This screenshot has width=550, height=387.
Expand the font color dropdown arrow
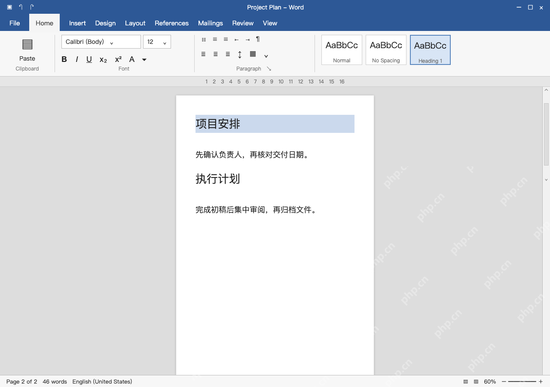(144, 60)
